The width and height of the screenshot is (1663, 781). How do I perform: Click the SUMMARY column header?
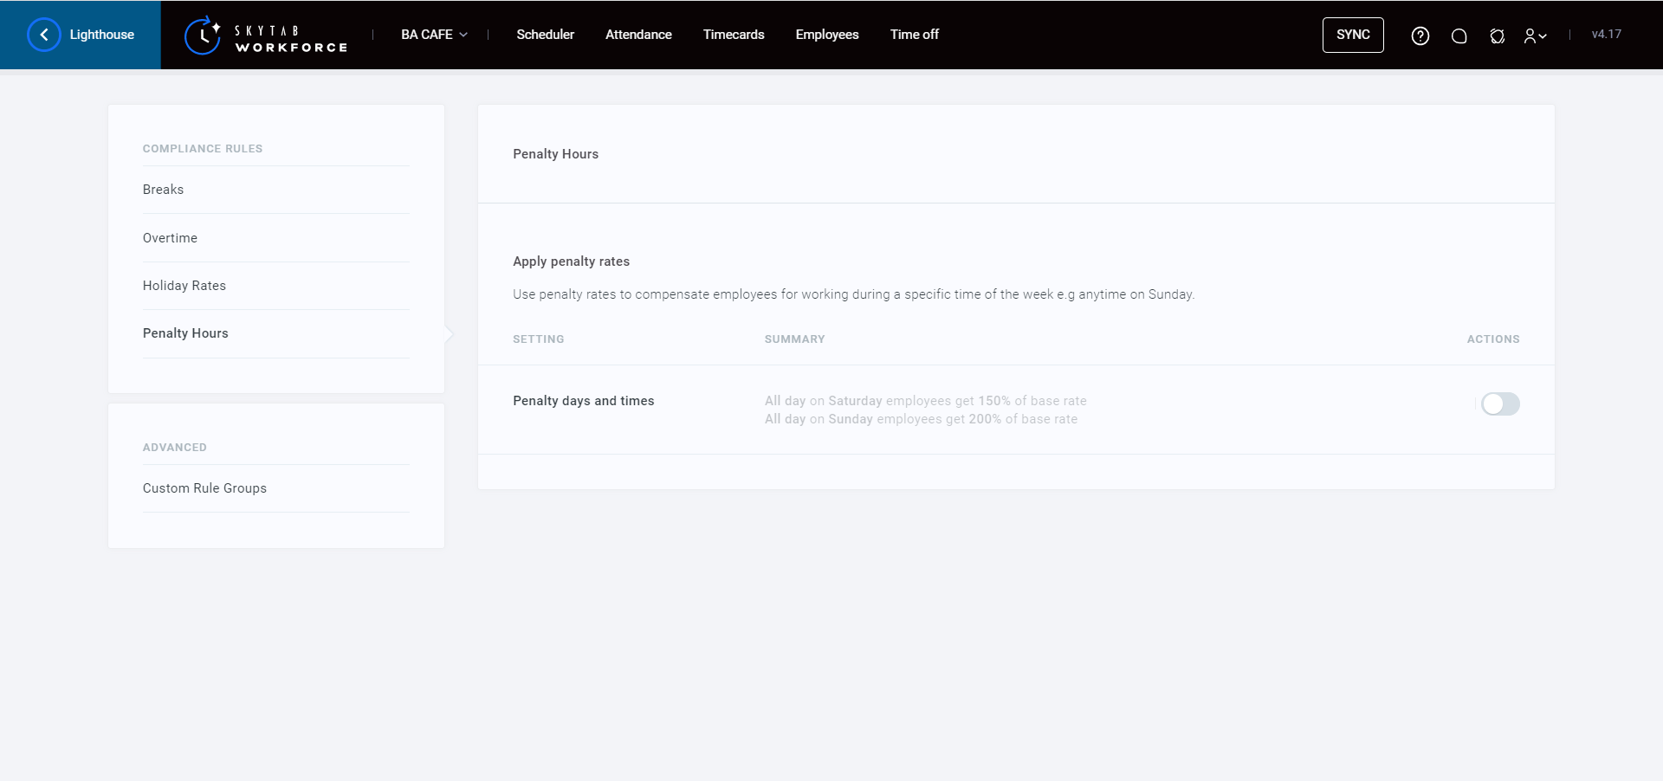[794, 339]
